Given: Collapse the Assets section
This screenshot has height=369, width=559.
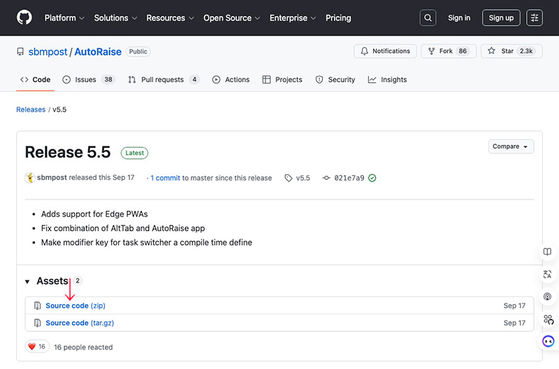Looking at the screenshot, I should click(28, 282).
